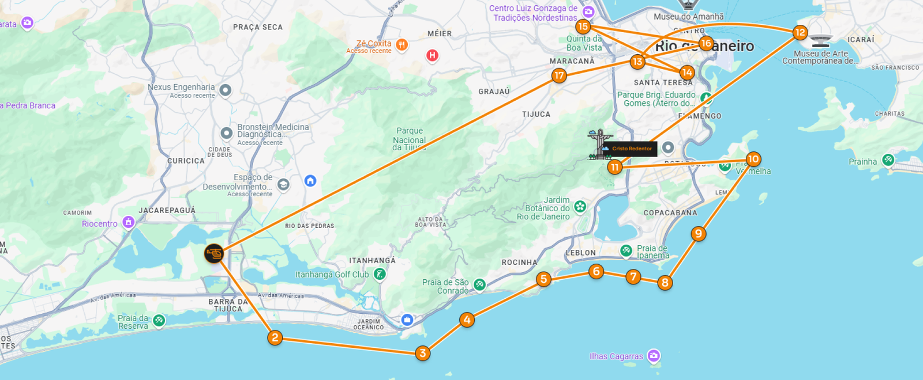
Task: Open Jardim Botânico do Rio de Janeiro pin
Action: point(580,206)
